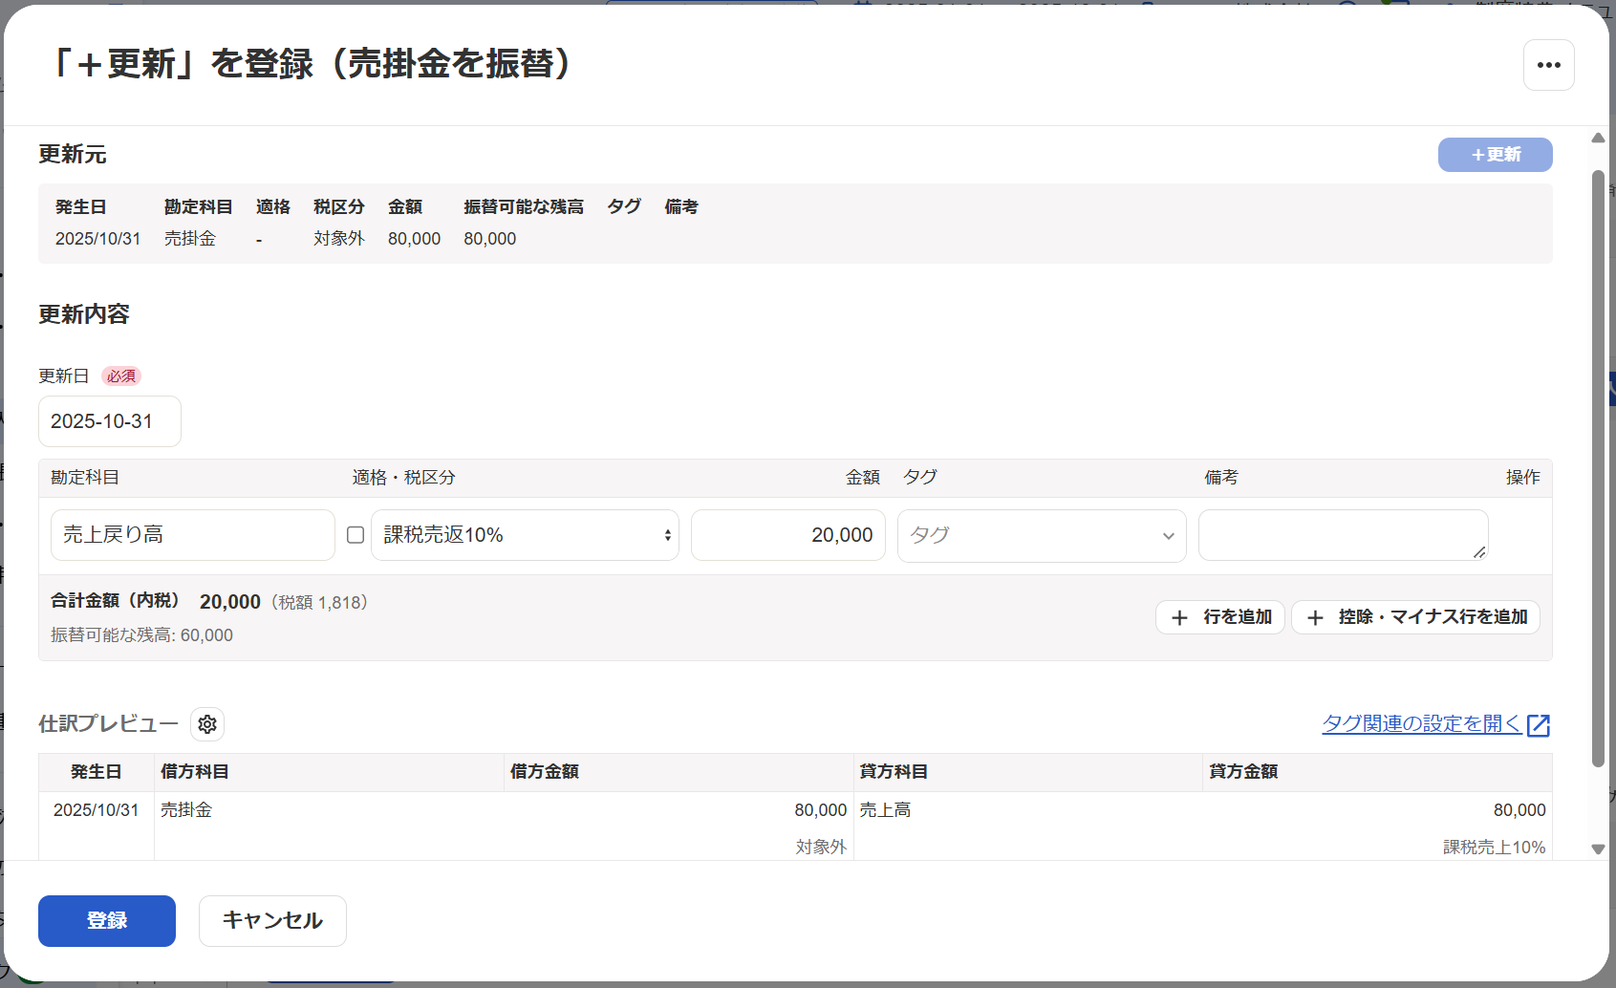The height and width of the screenshot is (988, 1616).
Task: Open the タグ関連の設定を開く link
Action: point(1421,723)
